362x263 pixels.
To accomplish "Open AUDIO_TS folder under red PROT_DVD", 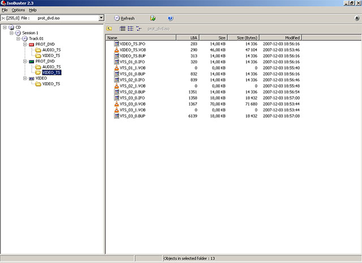I will [x=51, y=50].
